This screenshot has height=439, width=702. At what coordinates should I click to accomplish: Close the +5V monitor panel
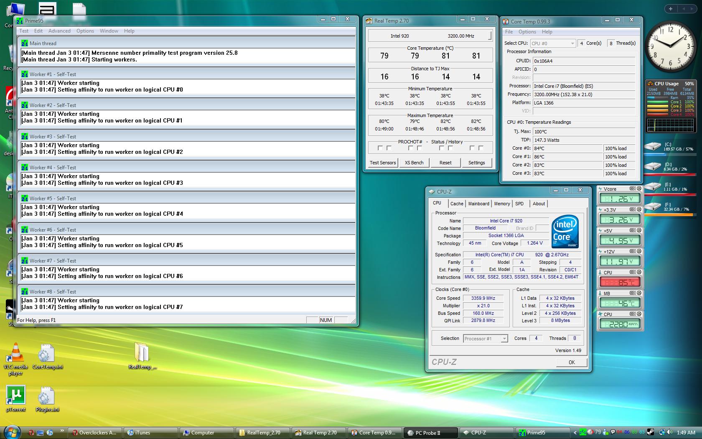[x=639, y=230]
